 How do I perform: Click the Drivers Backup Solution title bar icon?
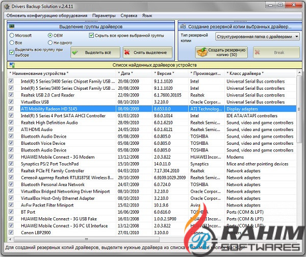[7, 7]
